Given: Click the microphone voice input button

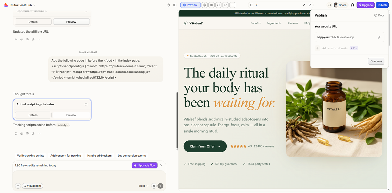Looking at the screenshot, I should (x=154, y=186).
